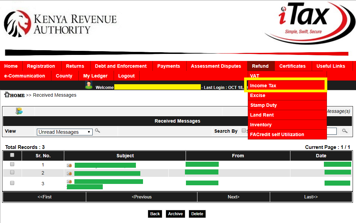Open the Unread Messages view dropdown
The width and height of the screenshot is (356, 223).
65,132
